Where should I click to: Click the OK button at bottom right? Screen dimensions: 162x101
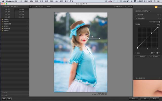[155, 99]
